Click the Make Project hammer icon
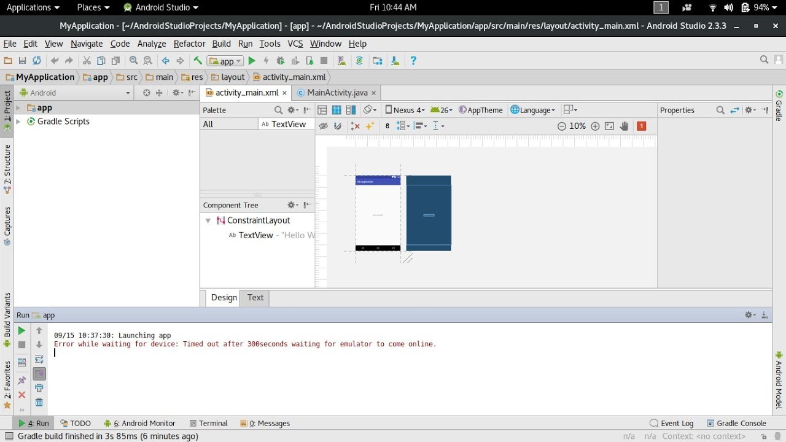 click(198, 61)
